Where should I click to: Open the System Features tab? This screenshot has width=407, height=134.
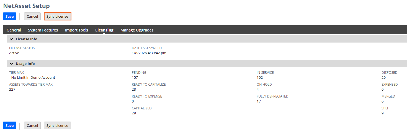click(x=43, y=30)
